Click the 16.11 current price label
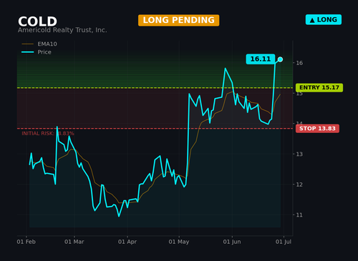358x261 pixels. tap(261, 59)
